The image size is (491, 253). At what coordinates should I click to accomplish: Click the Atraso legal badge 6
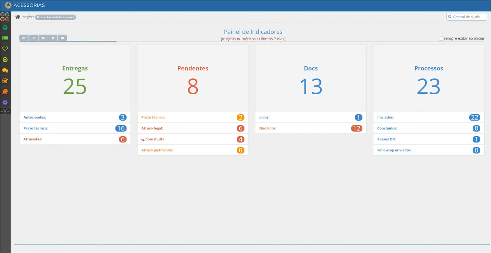click(240, 128)
